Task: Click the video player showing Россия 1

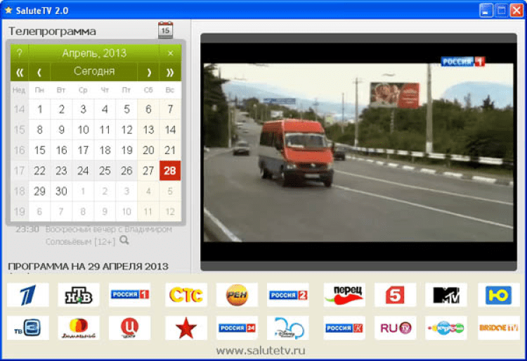Action: pyautogui.click(x=358, y=152)
